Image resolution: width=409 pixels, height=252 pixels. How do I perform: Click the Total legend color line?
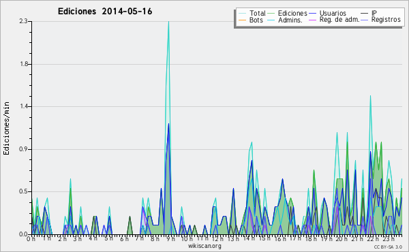click(x=242, y=14)
